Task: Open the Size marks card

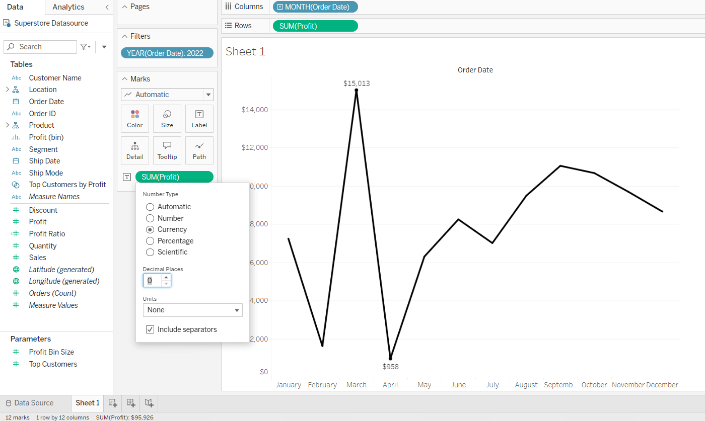Action: click(167, 119)
